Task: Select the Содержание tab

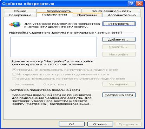Action: point(20,15)
